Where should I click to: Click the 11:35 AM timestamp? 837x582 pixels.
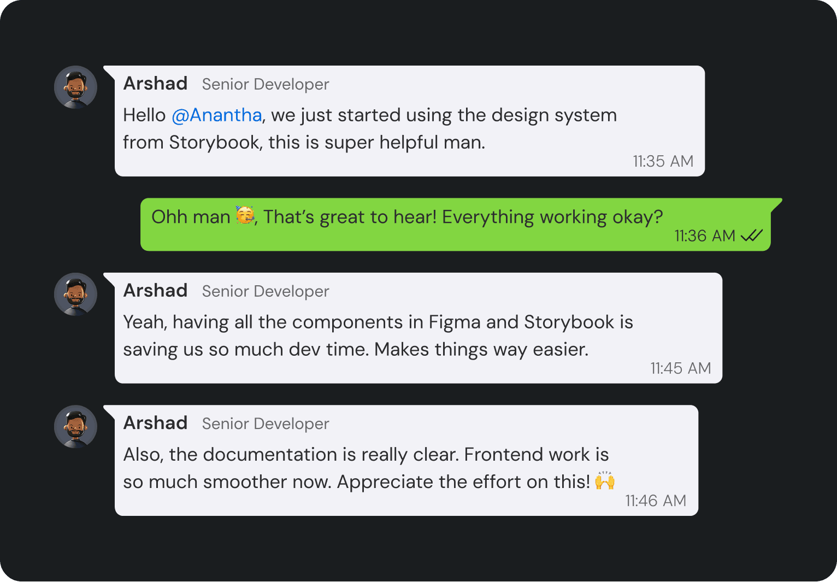pos(663,161)
